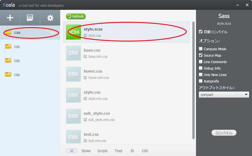Edit output path icon for style.css
Image resolution: width=252 pixels, height=156 pixels.
coord(85,35)
